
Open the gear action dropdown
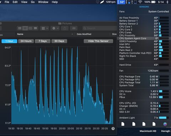55,28
